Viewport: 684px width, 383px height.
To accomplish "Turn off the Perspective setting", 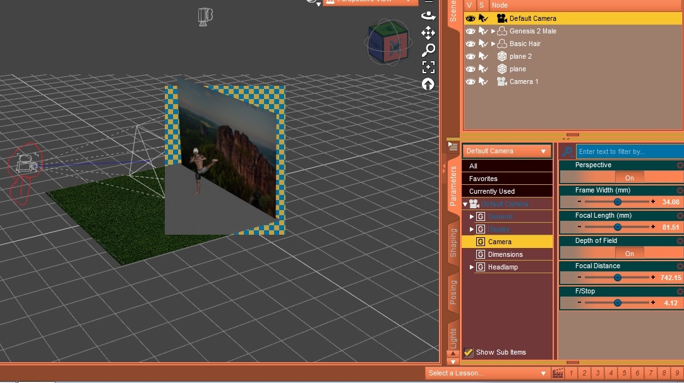I will pyautogui.click(x=629, y=178).
